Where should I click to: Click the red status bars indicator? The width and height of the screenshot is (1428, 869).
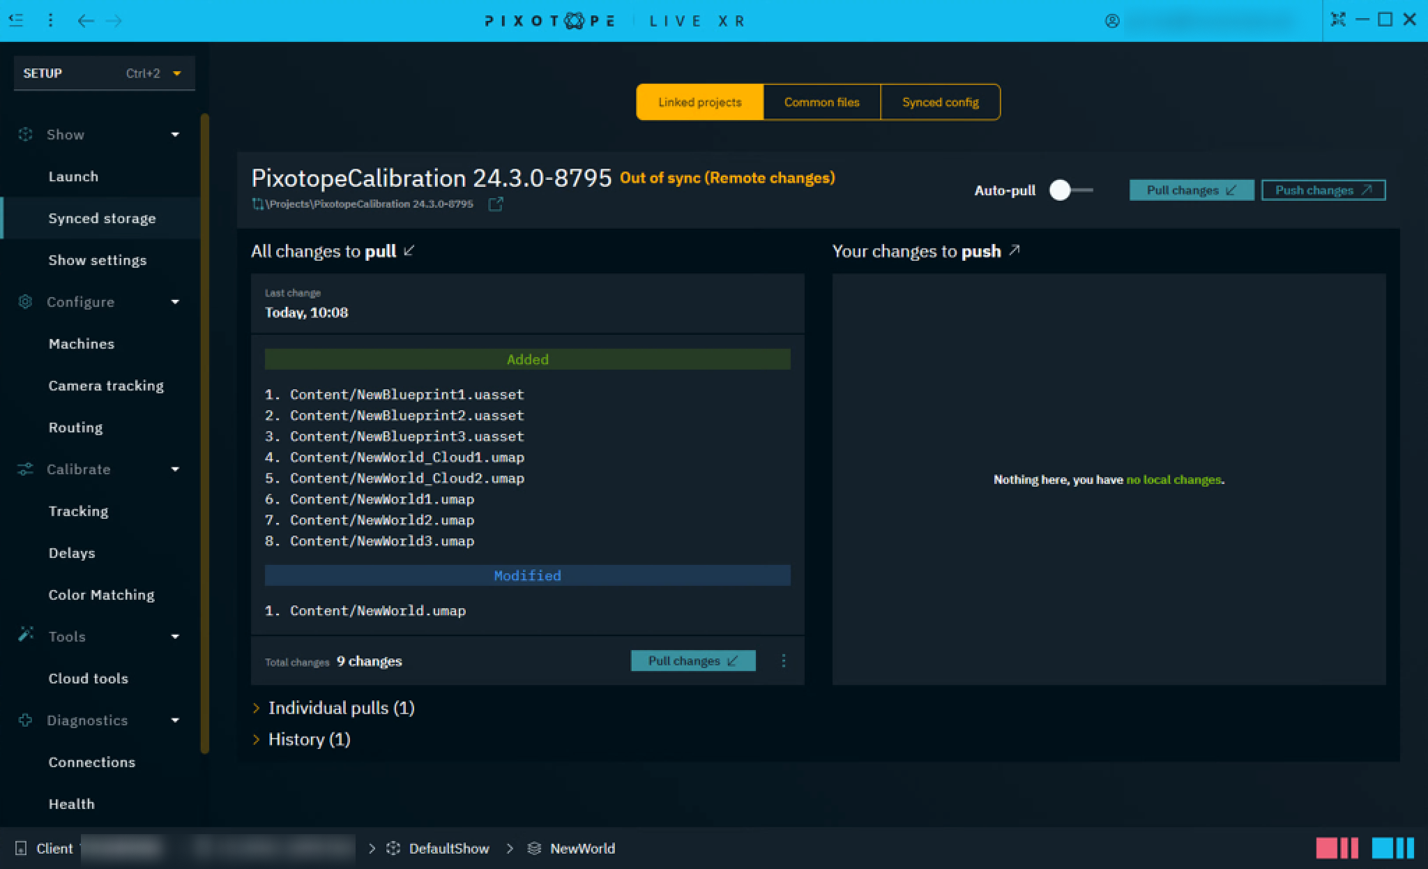[x=1336, y=848]
